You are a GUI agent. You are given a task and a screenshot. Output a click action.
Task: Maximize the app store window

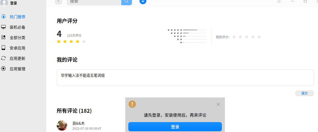(305, 1)
